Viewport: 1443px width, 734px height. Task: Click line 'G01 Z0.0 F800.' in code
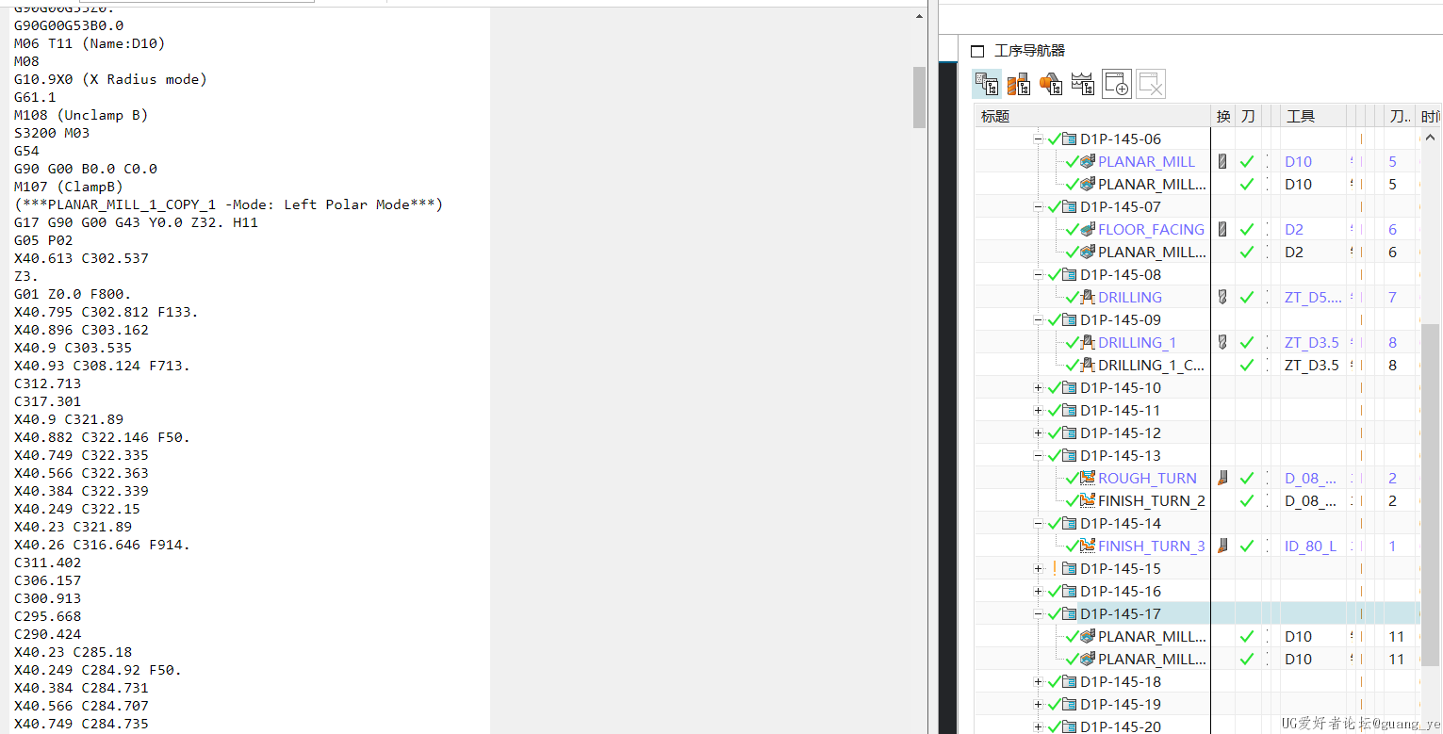click(x=73, y=294)
